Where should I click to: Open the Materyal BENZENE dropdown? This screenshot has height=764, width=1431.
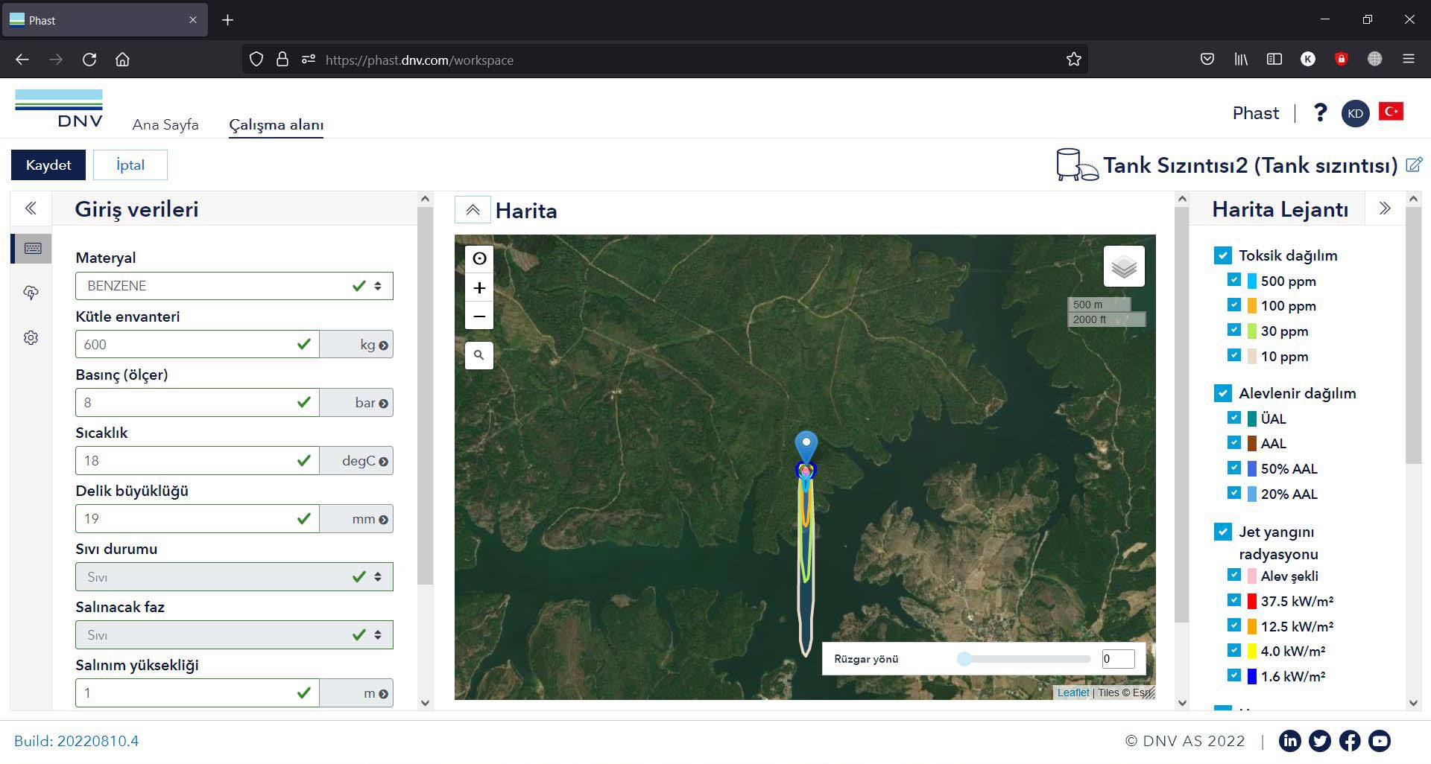click(234, 286)
